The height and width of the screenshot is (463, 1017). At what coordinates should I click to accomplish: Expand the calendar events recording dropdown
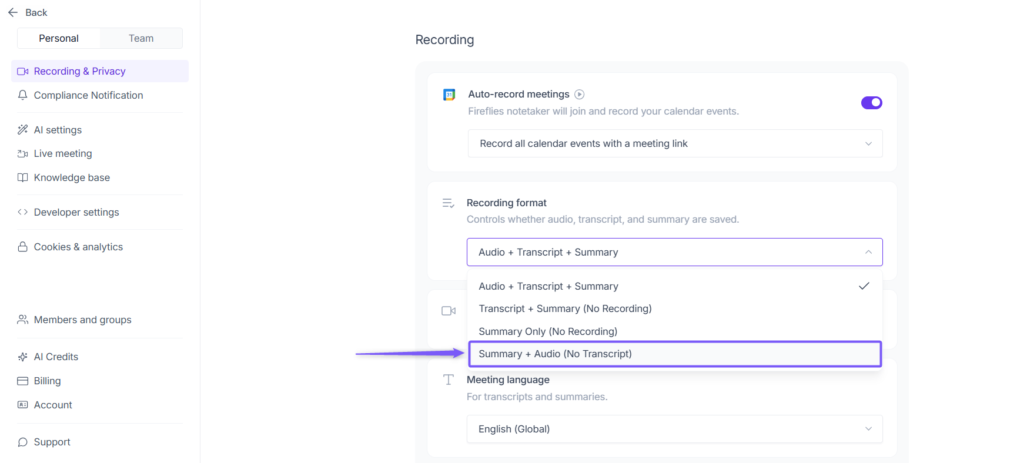(674, 143)
